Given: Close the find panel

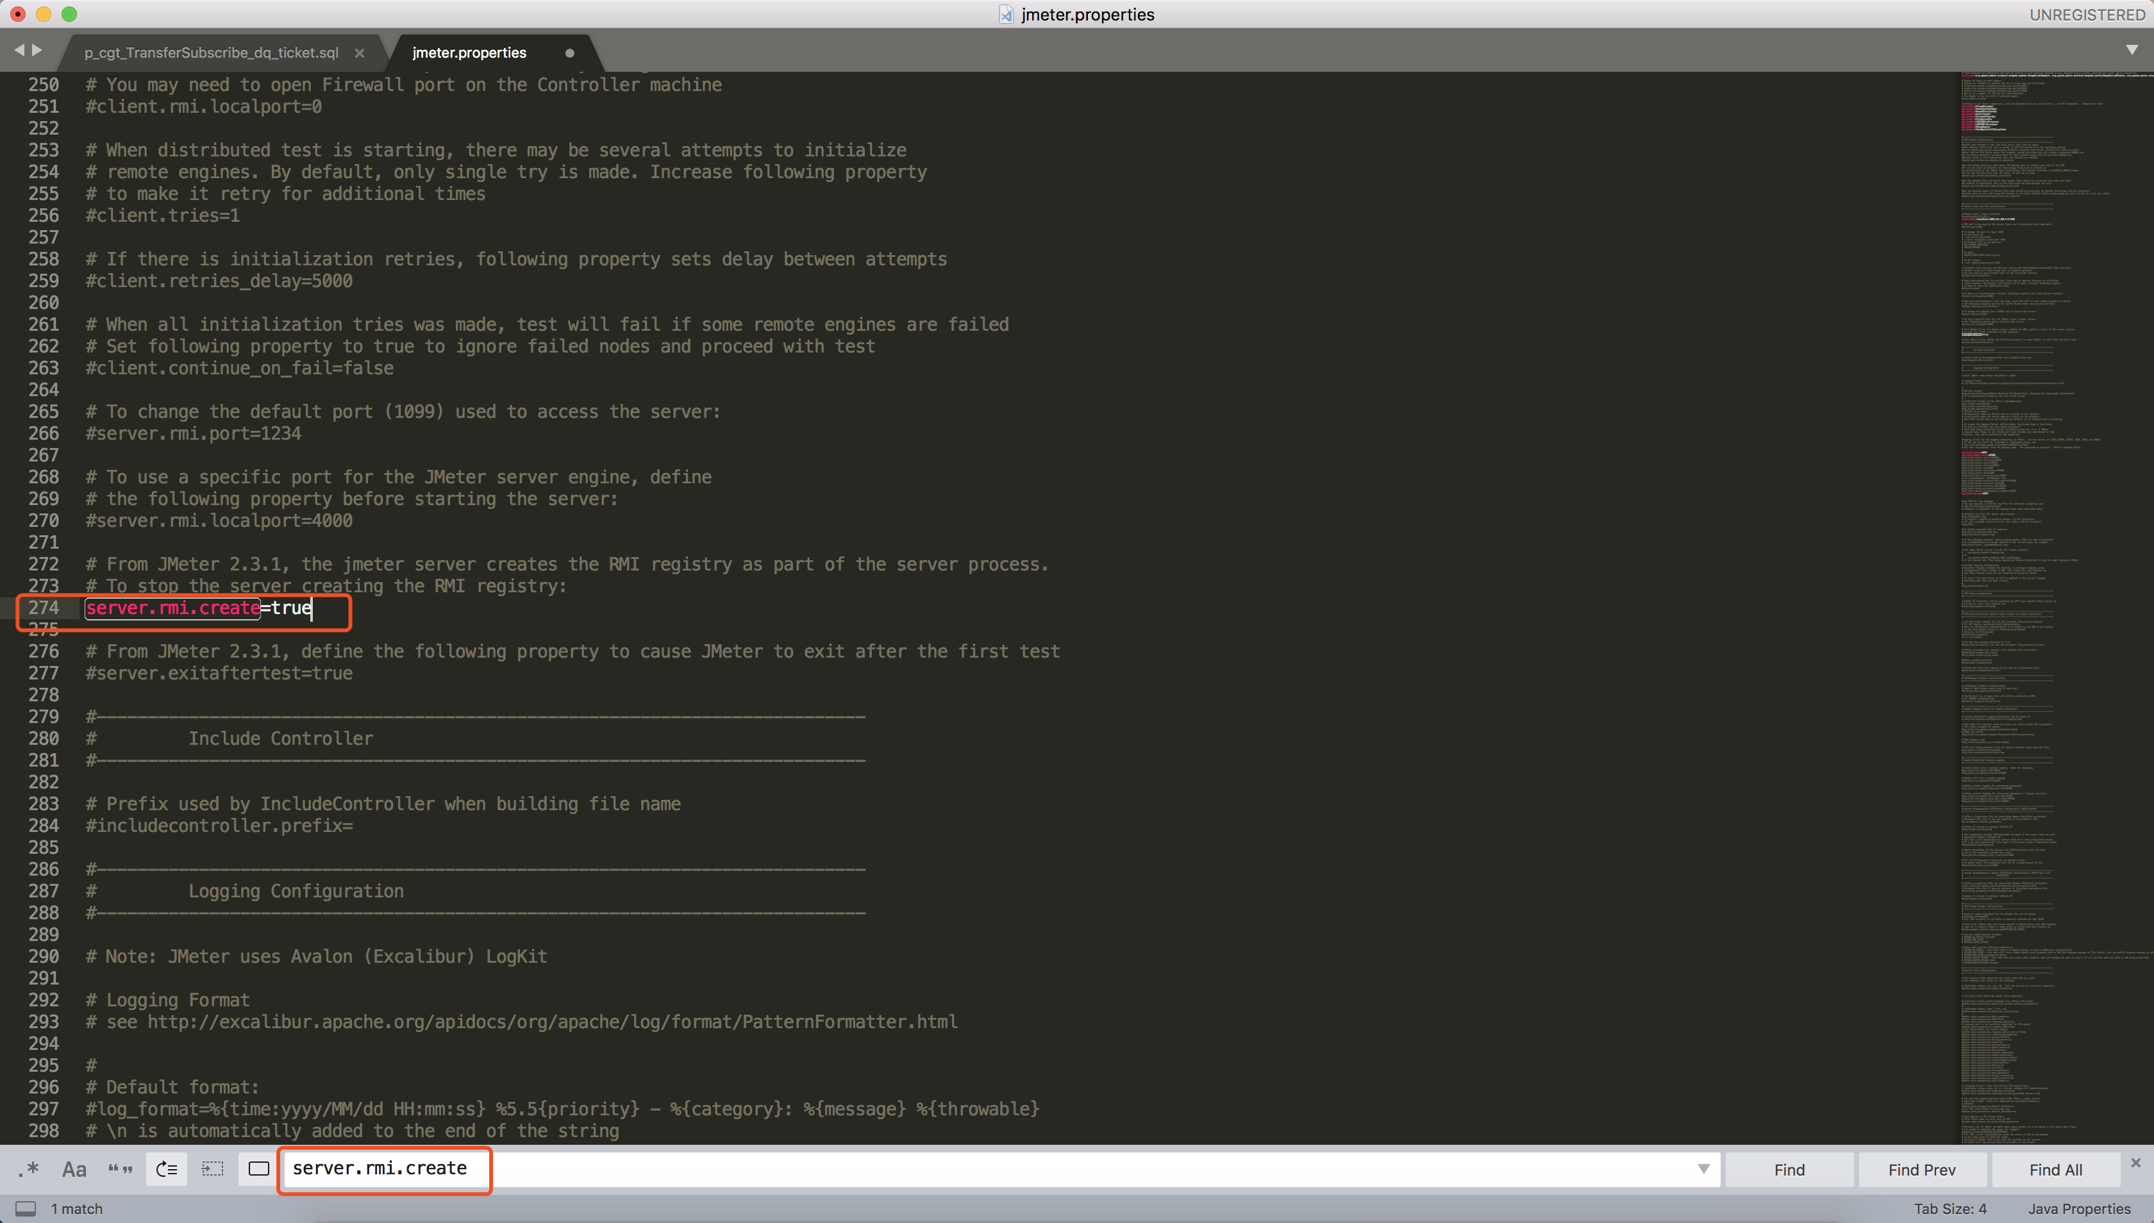Looking at the screenshot, I should 2135,1163.
